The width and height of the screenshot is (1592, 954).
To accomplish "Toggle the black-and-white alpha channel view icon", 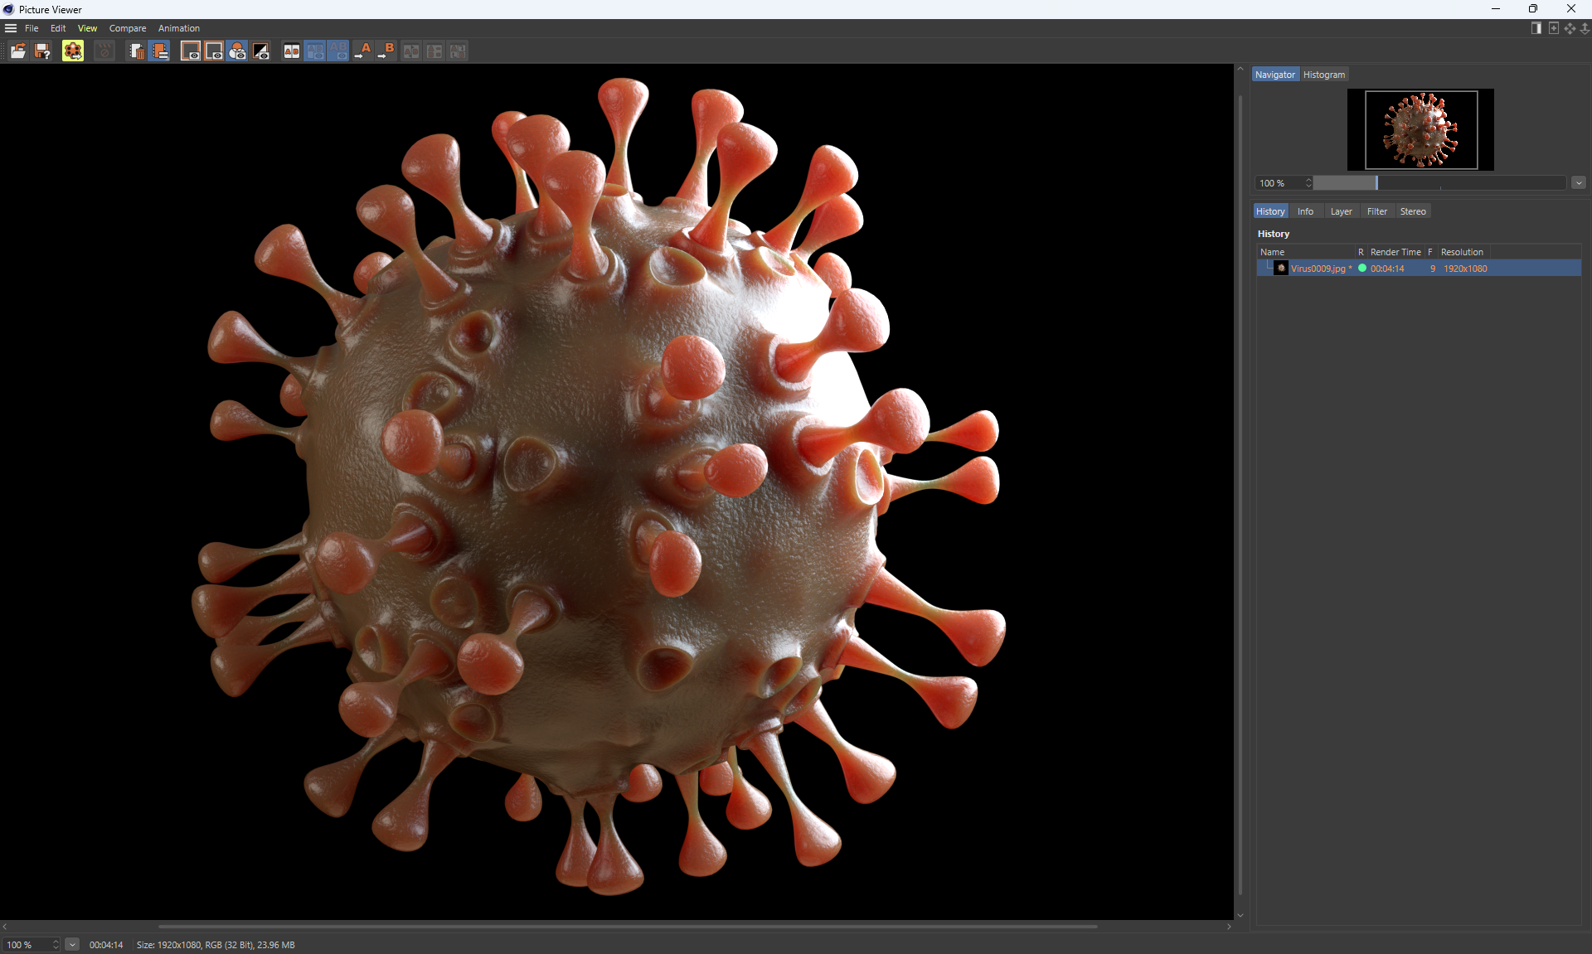I will [261, 51].
